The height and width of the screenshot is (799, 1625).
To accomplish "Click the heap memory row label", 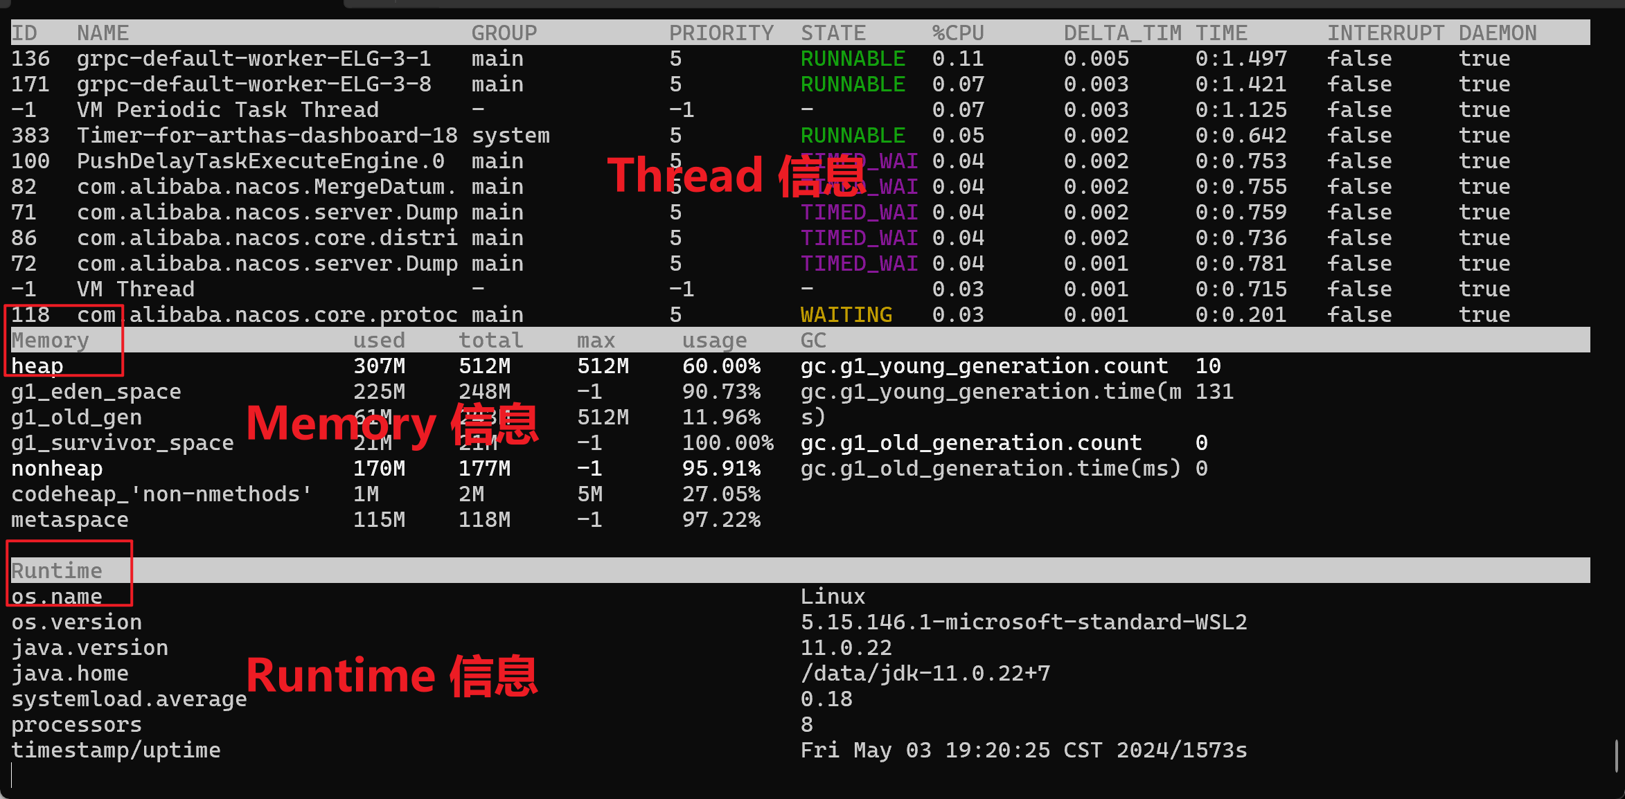I will tap(37, 366).
